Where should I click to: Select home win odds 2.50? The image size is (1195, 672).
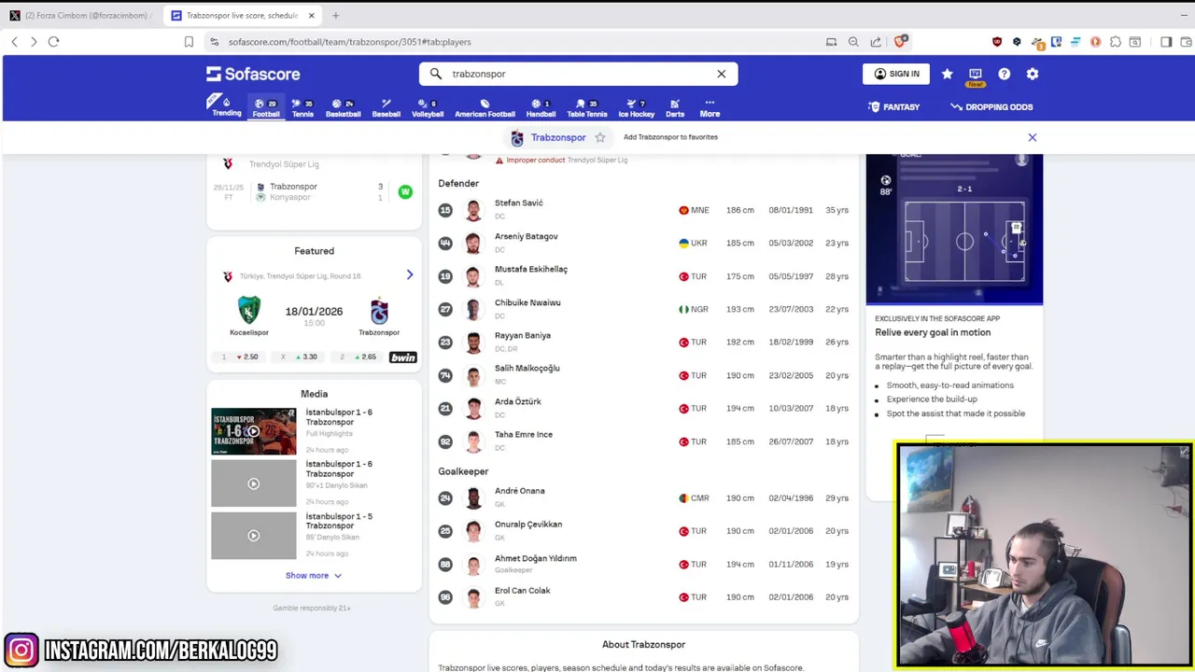tap(240, 357)
